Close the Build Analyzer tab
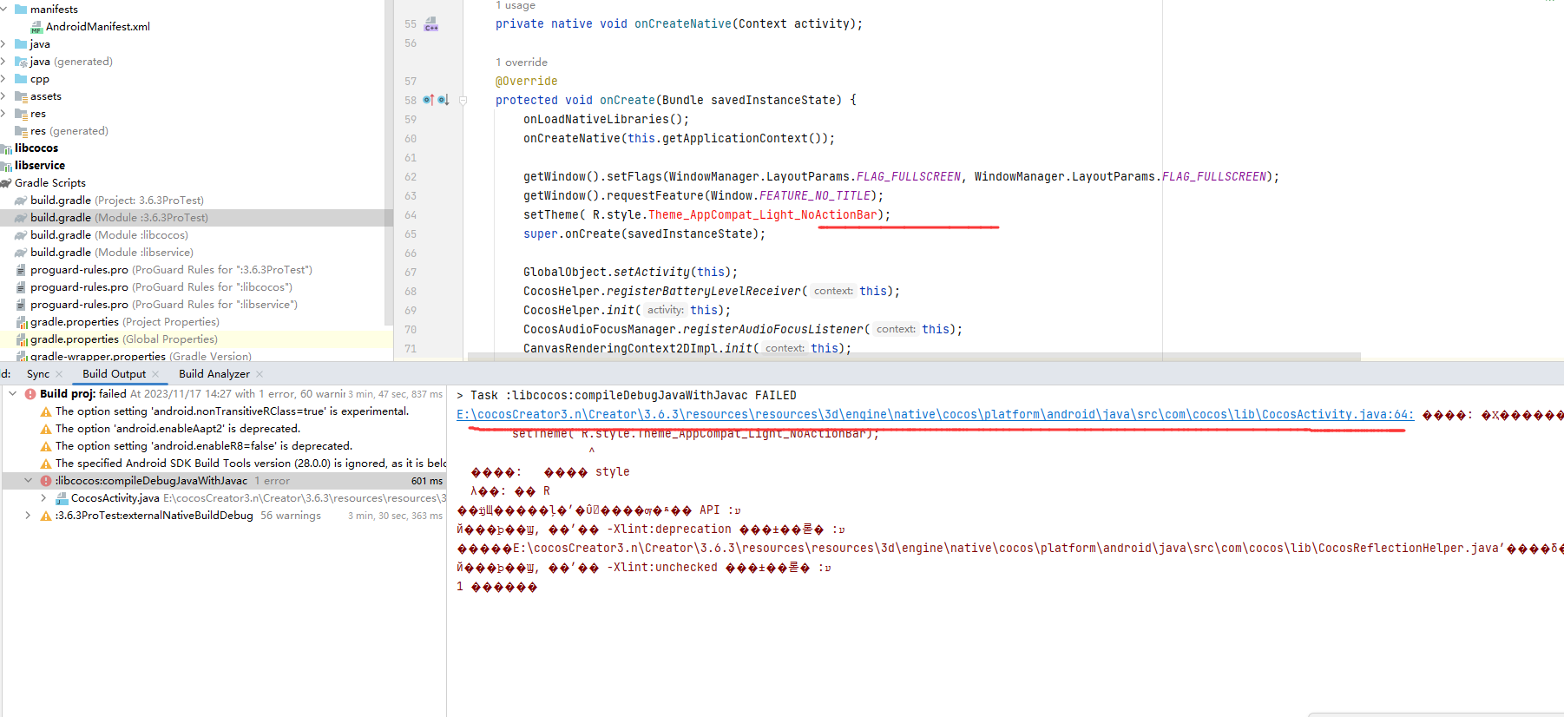 260,374
